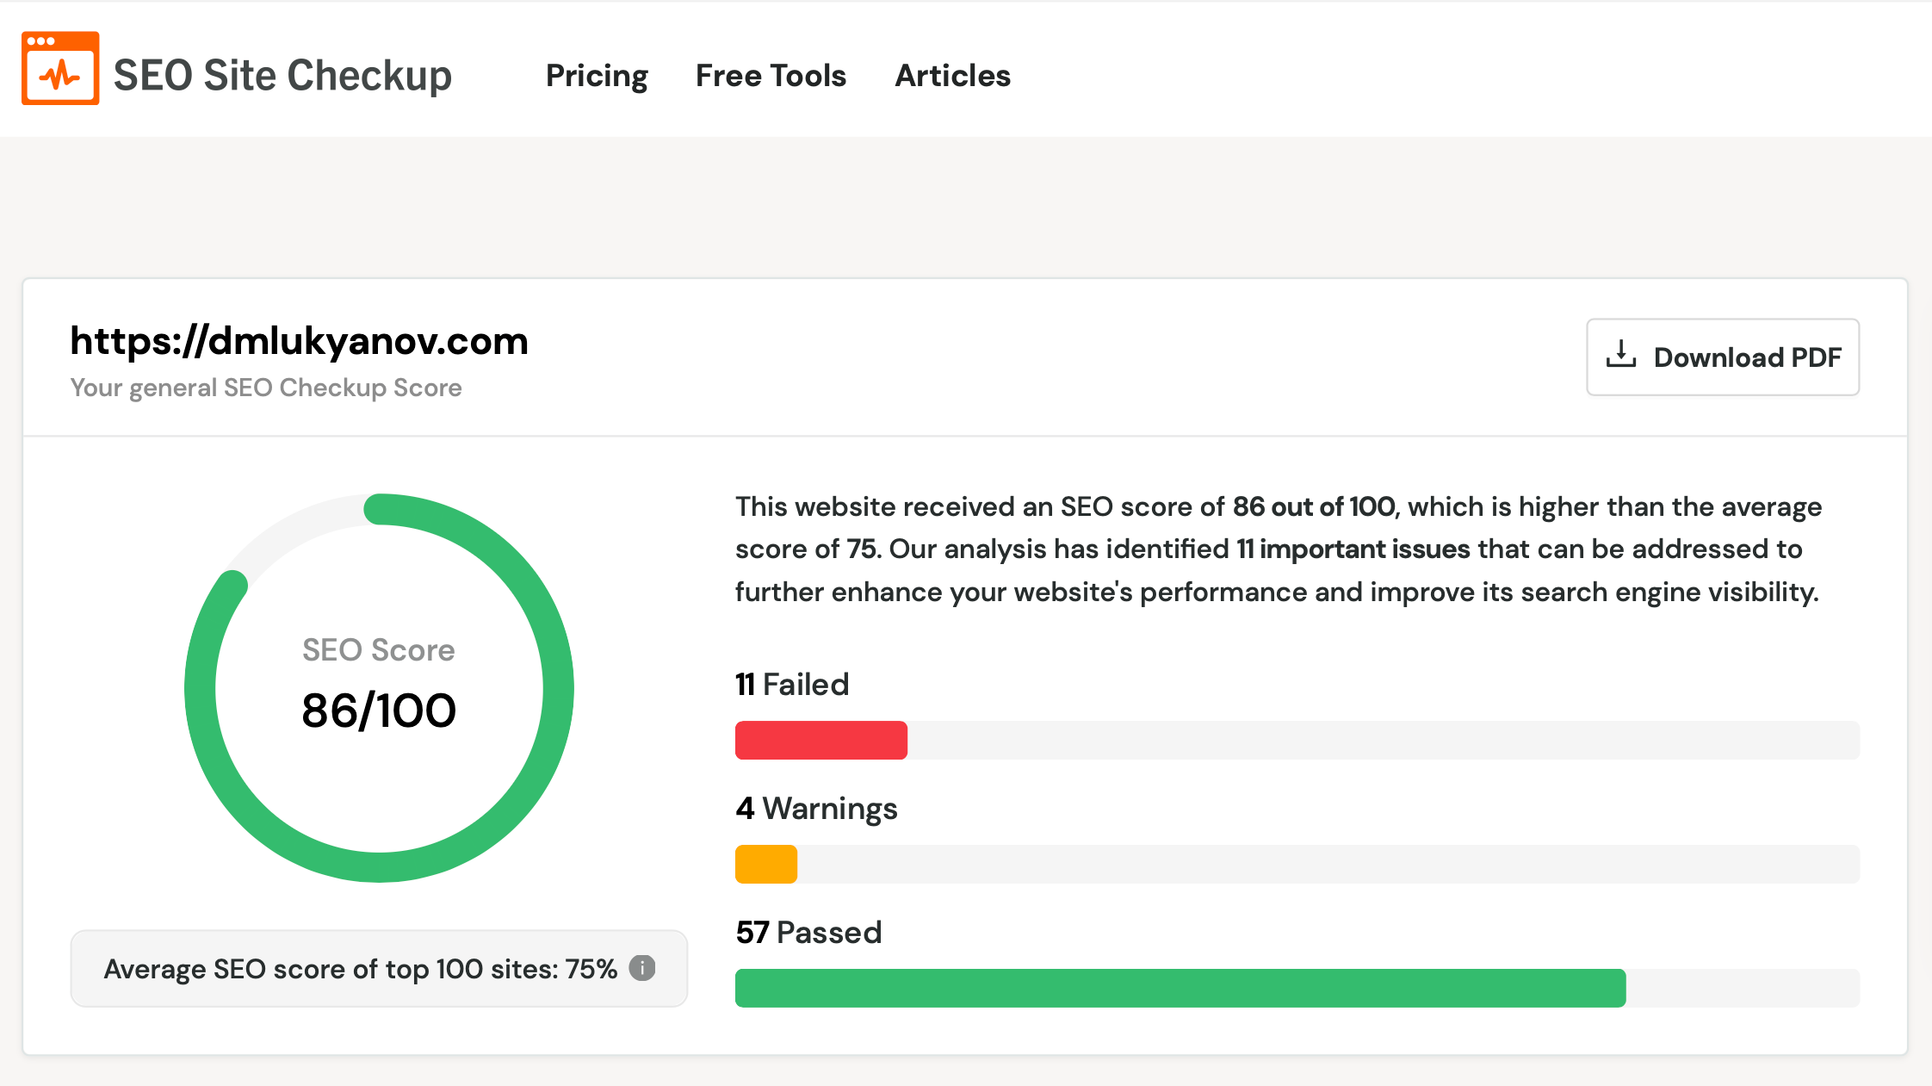Click the red Failed indicator bar segment
Viewport: 1932px width, 1086px height.
point(820,740)
